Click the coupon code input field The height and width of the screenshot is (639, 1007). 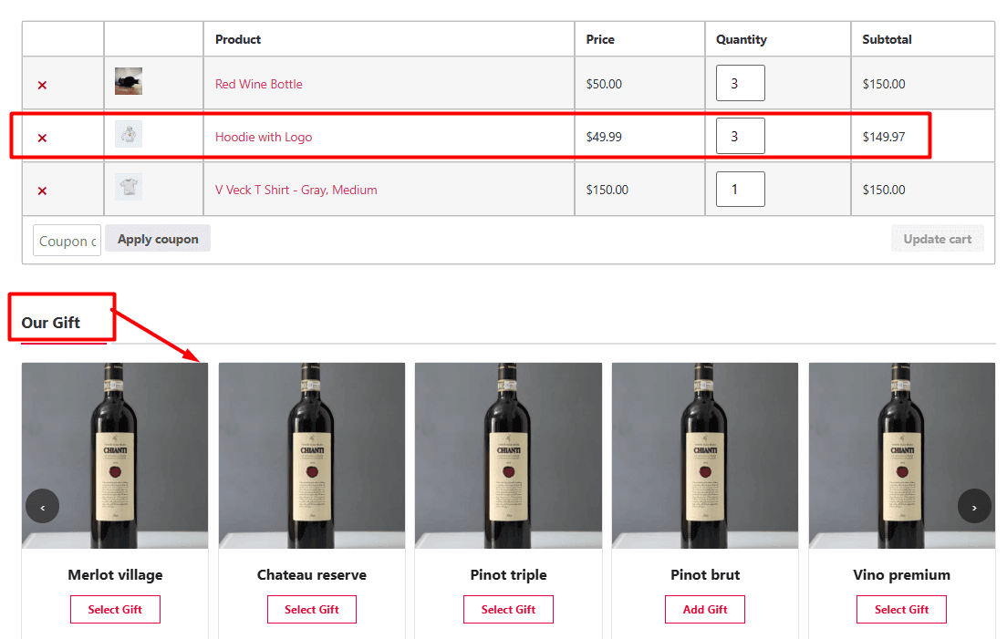coord(67,241)
